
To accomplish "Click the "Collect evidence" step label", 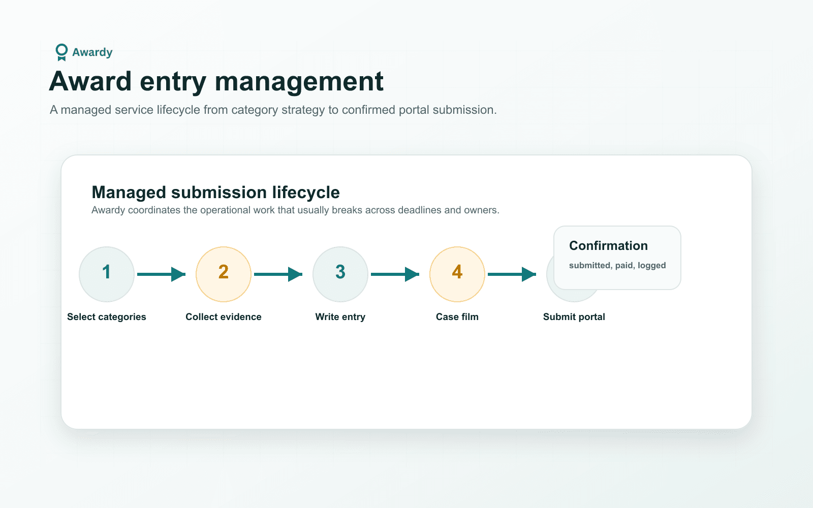I will coord(224,317).
